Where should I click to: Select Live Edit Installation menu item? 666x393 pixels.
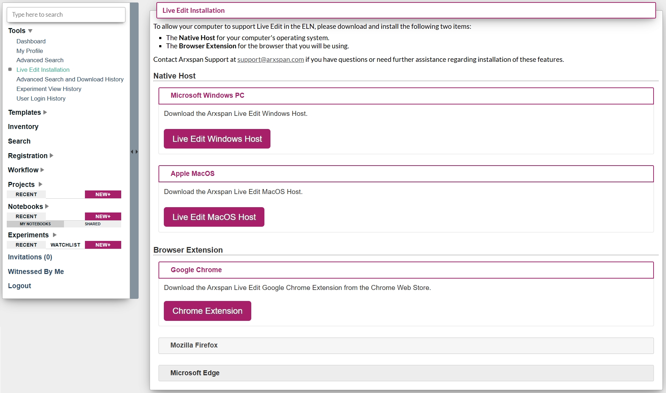click(x=43, y=70)
